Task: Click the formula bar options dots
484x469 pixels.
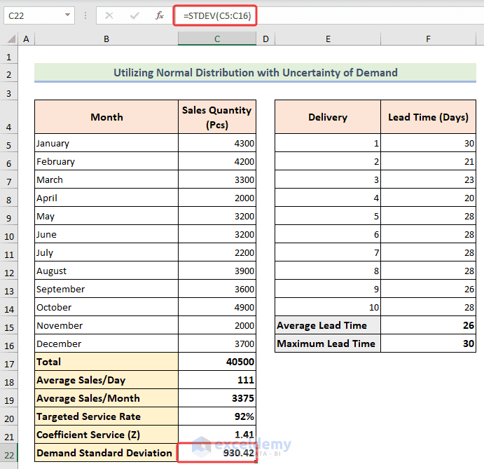Action: [x=85, y=15]
